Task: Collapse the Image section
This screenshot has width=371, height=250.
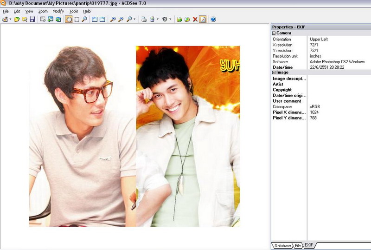Action: (274, 72)
